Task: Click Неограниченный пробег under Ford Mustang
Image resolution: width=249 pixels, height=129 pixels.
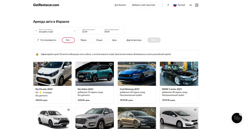Action: tap(131, 95)
